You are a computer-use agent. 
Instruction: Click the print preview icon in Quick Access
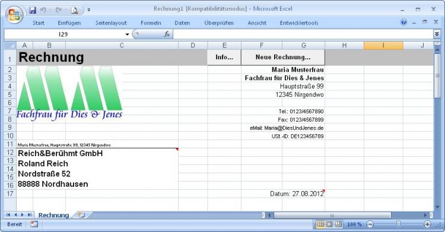click(x=74, y=11)
